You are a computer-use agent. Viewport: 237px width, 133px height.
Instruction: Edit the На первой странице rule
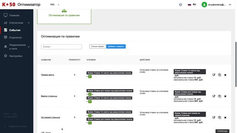pyautogui.click(x=214, y=117)
